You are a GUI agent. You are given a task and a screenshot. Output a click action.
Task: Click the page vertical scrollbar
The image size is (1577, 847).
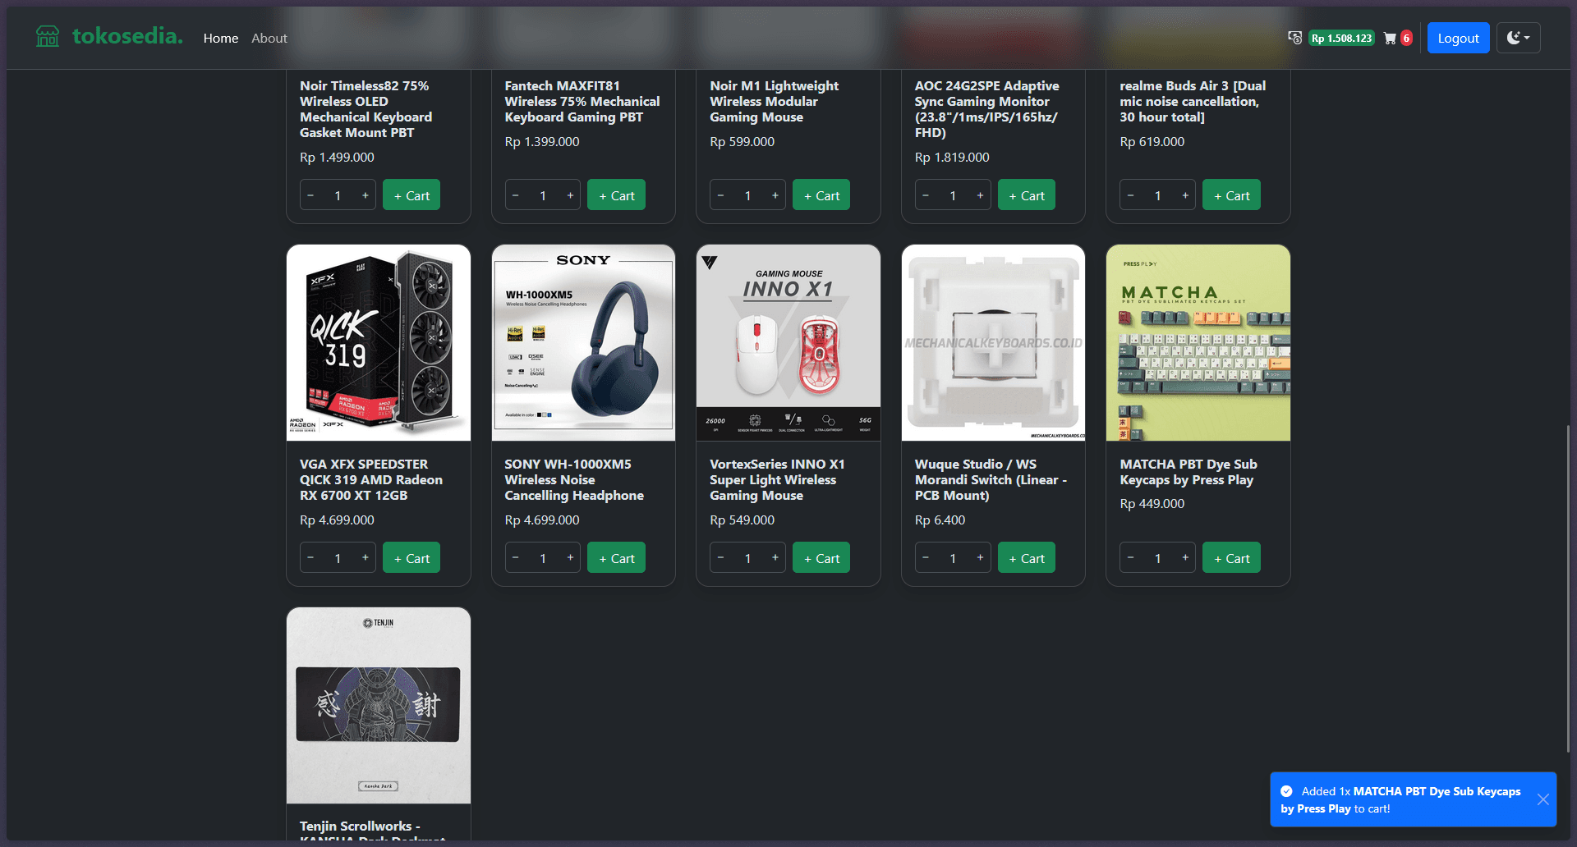pos(1569,588)
